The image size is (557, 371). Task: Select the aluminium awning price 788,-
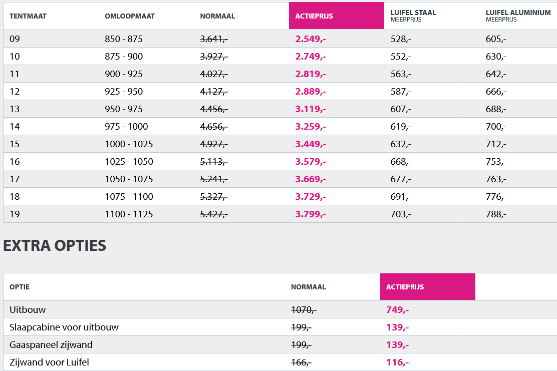[x=496, y=214]
